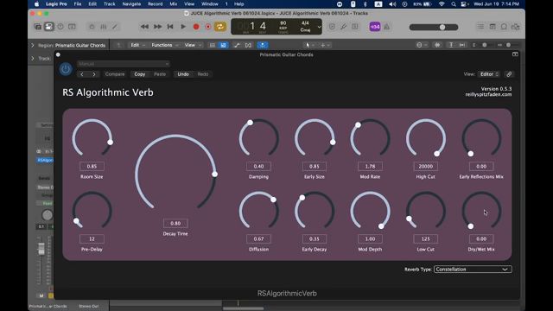This screenshot has height=311, width=553.
Task: Click the Room Size value field 0.85
Action: click(92, 167)
